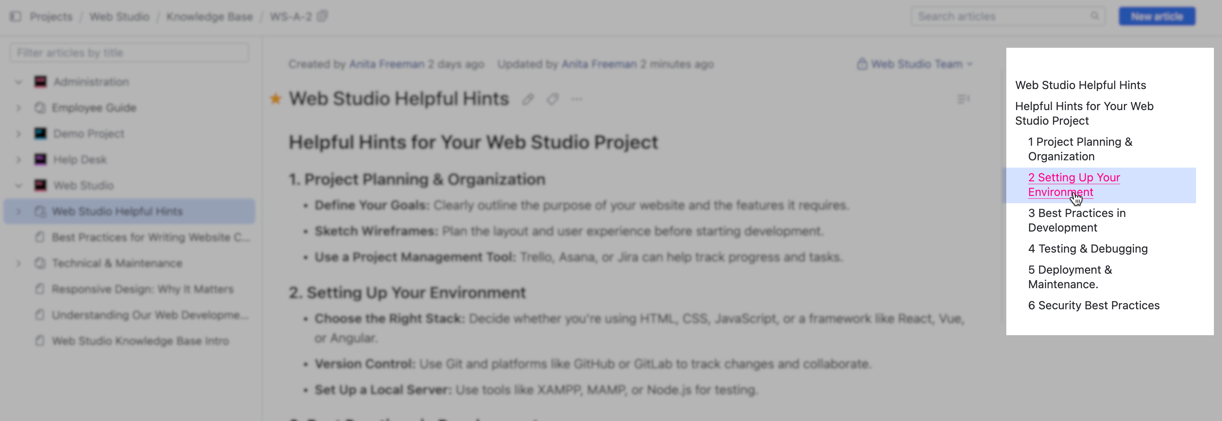This screenshot has height=421, width=1222.
Task: Open the Web Studio Team visibility dropdown
Action: (915, 64)
